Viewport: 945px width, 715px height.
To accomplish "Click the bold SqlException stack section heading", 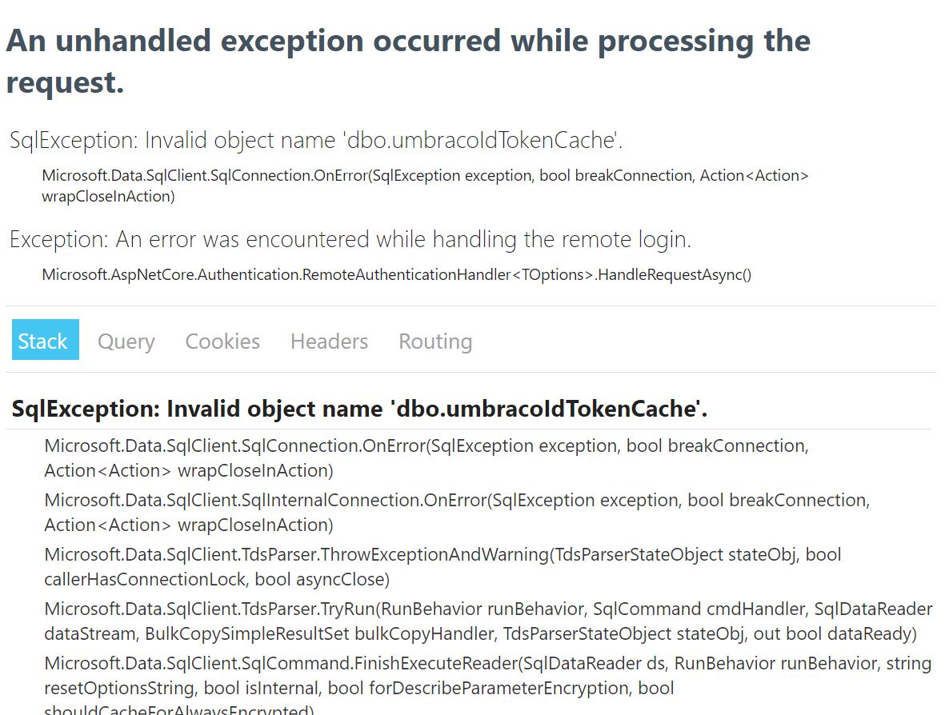I will pyautogui.click(x=359, y=409).
